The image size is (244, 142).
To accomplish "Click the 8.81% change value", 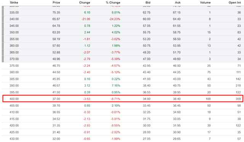I will click(116, 13).
